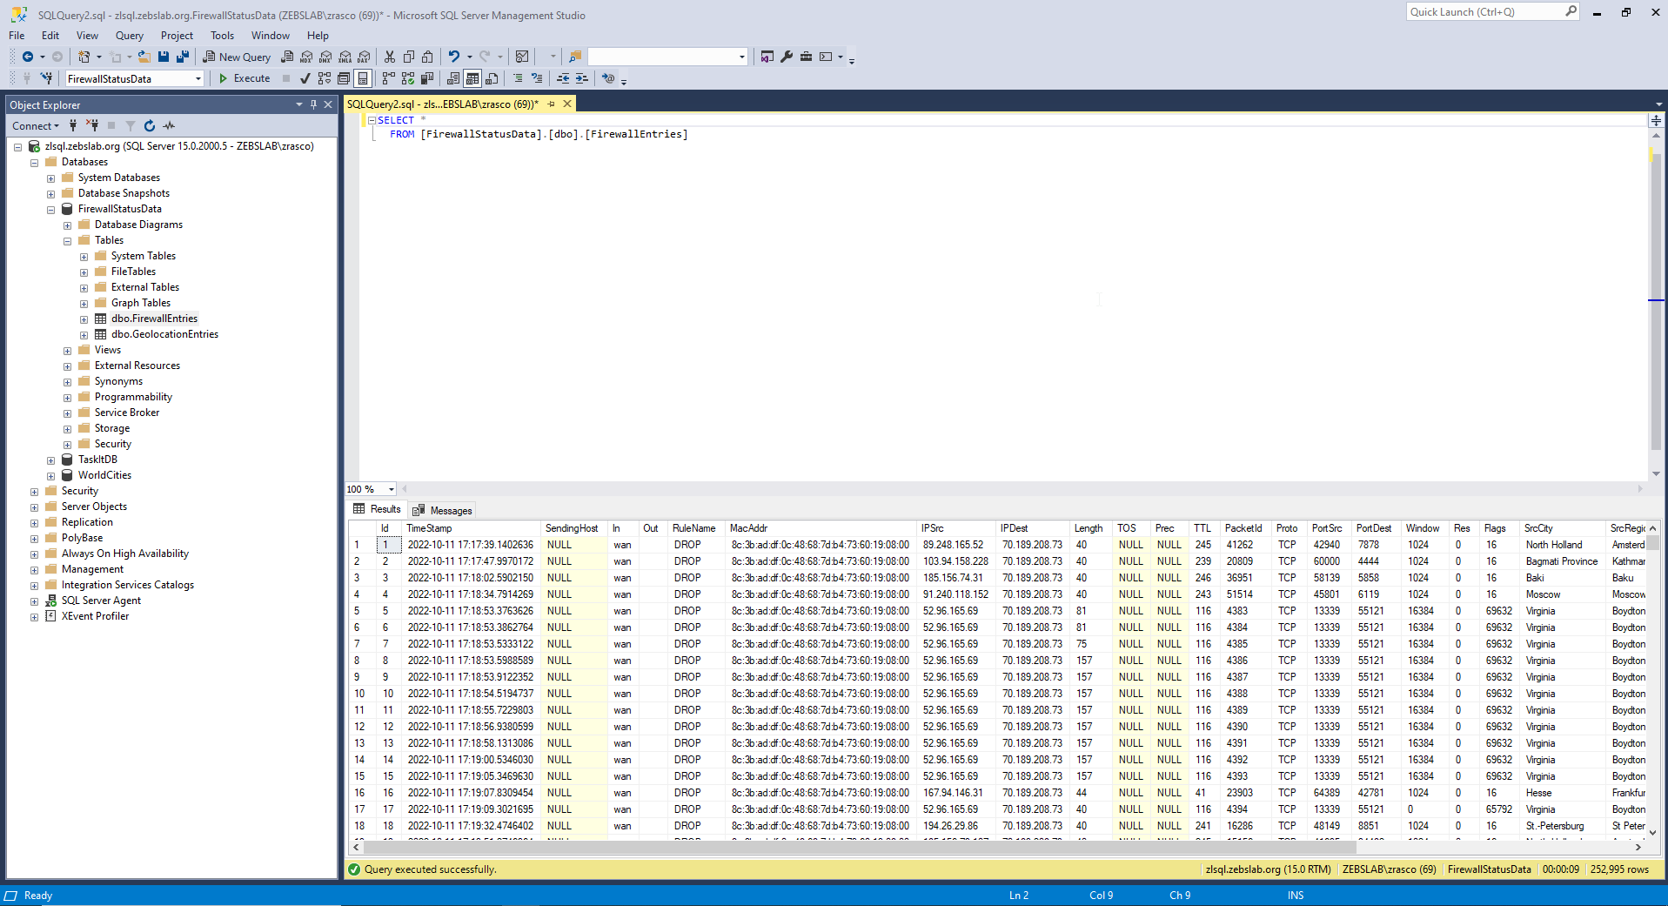Expand the WorldCities database node
1668x906 pixels.
coord(50,476)
